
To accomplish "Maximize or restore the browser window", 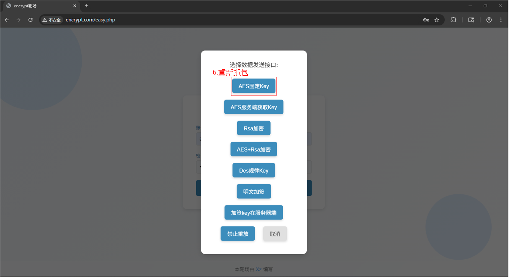I will point(485,6).
